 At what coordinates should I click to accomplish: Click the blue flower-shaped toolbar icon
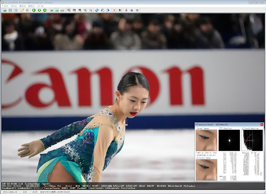click(x=132, y=10)
